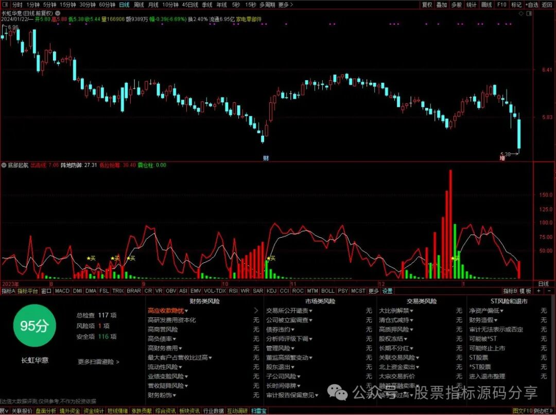556x415 pixels.
Task: Click the minus zoom-out button by 模板
Action: tap(549, 291)
